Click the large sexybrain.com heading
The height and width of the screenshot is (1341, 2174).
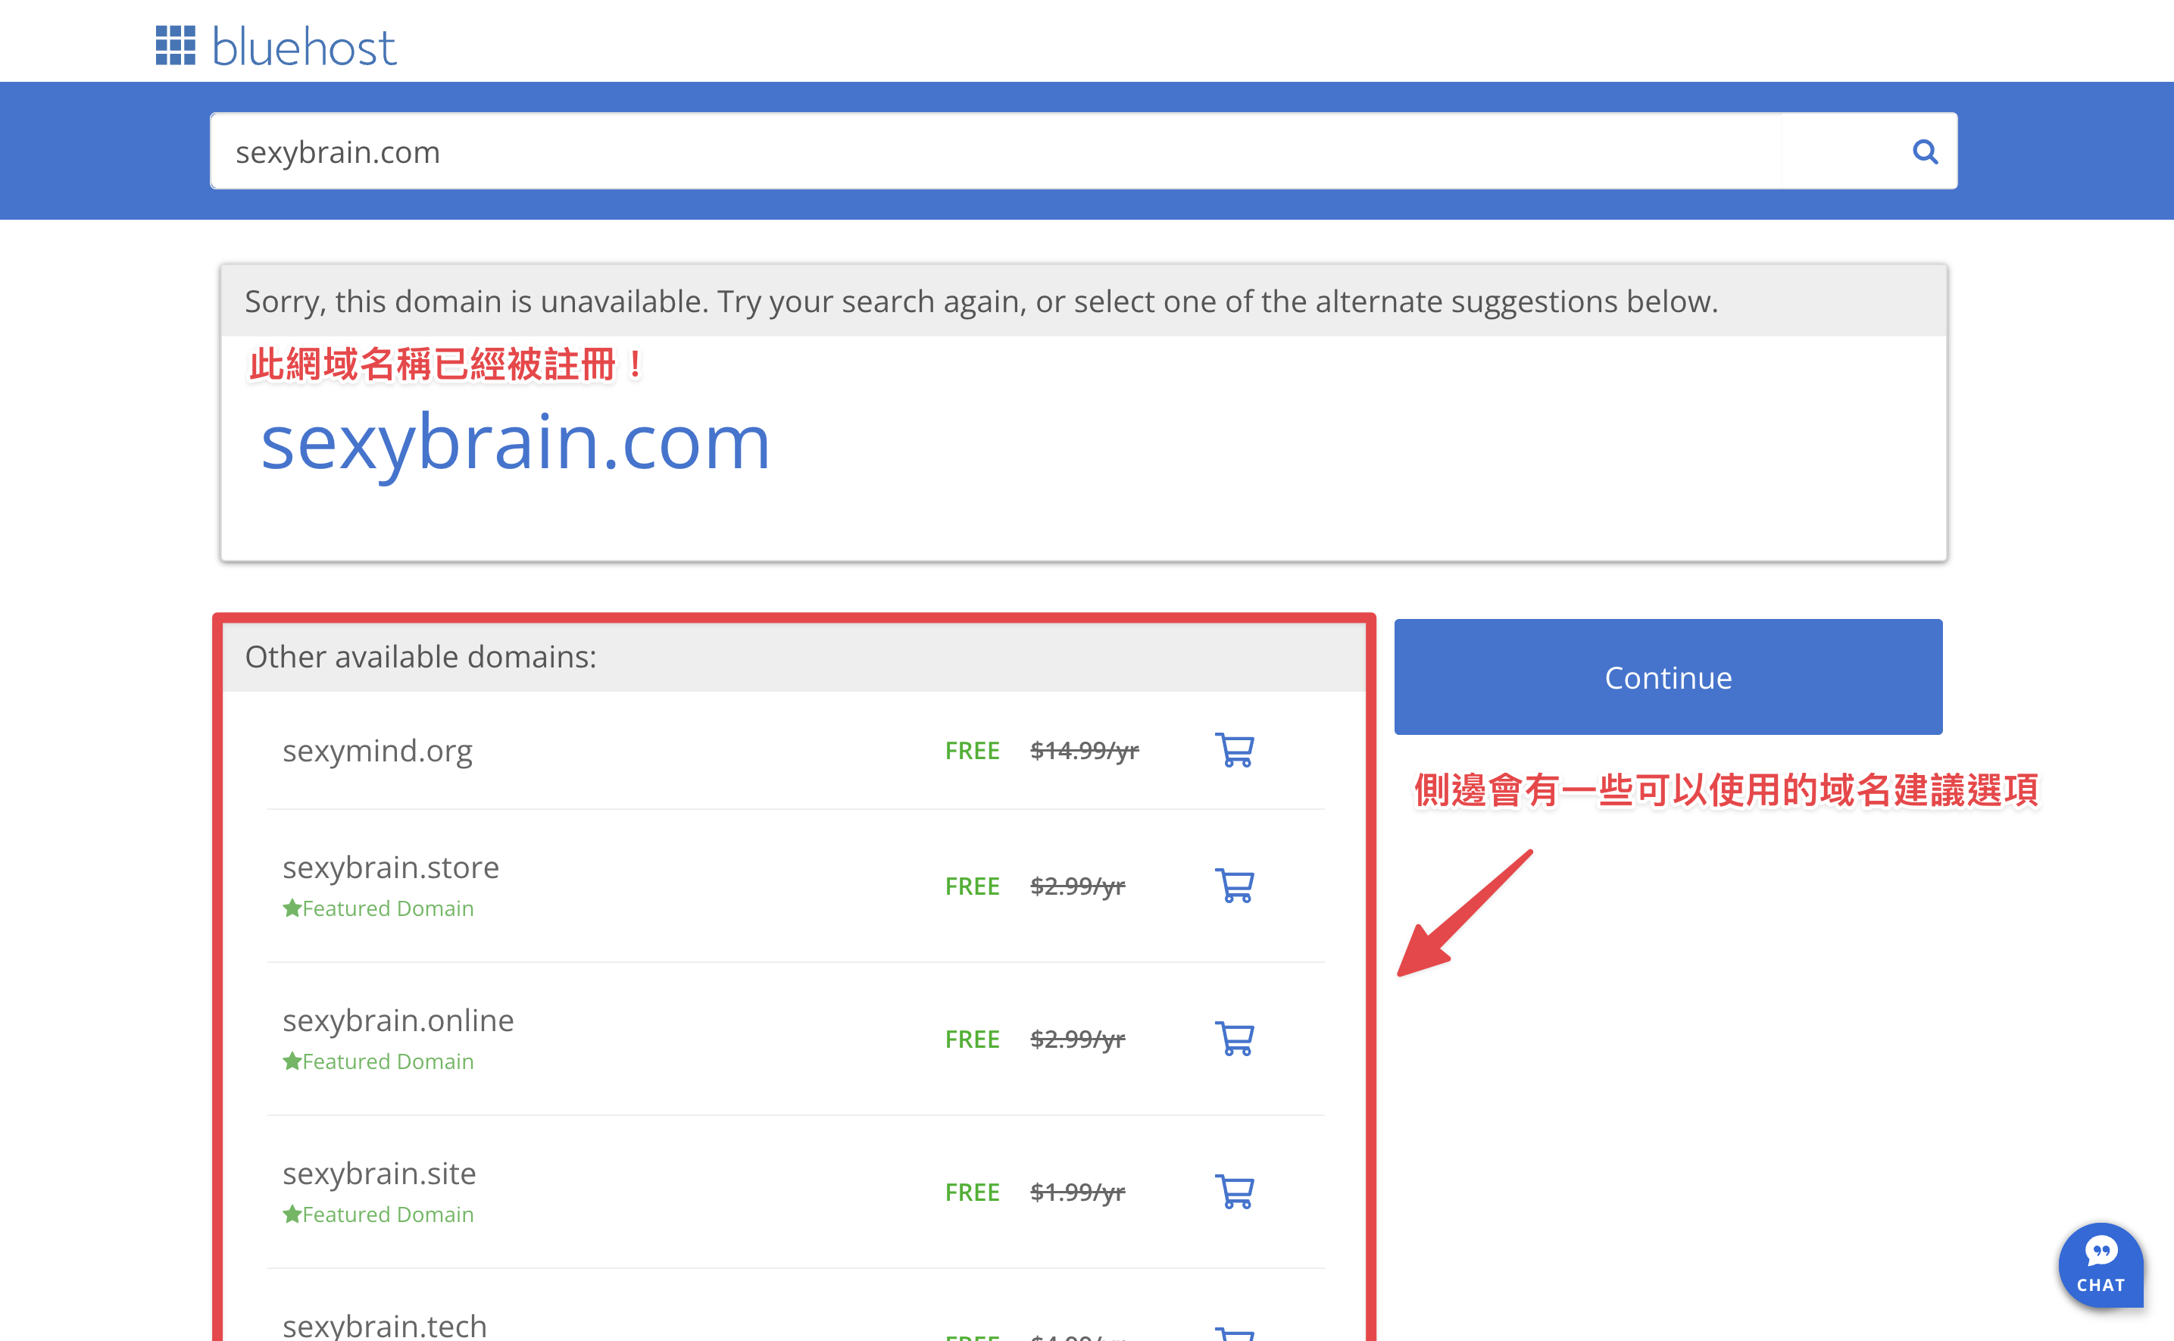(x=515, y=442)
